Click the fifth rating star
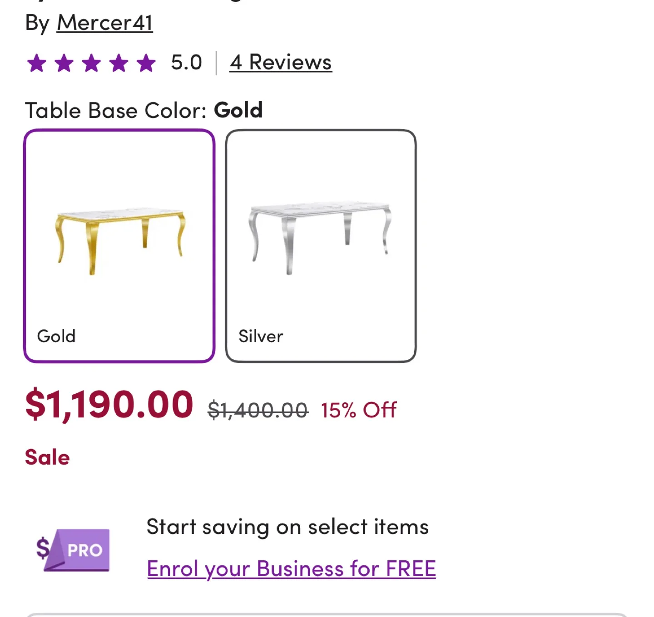654x617 pixels. tap(145, 63)
